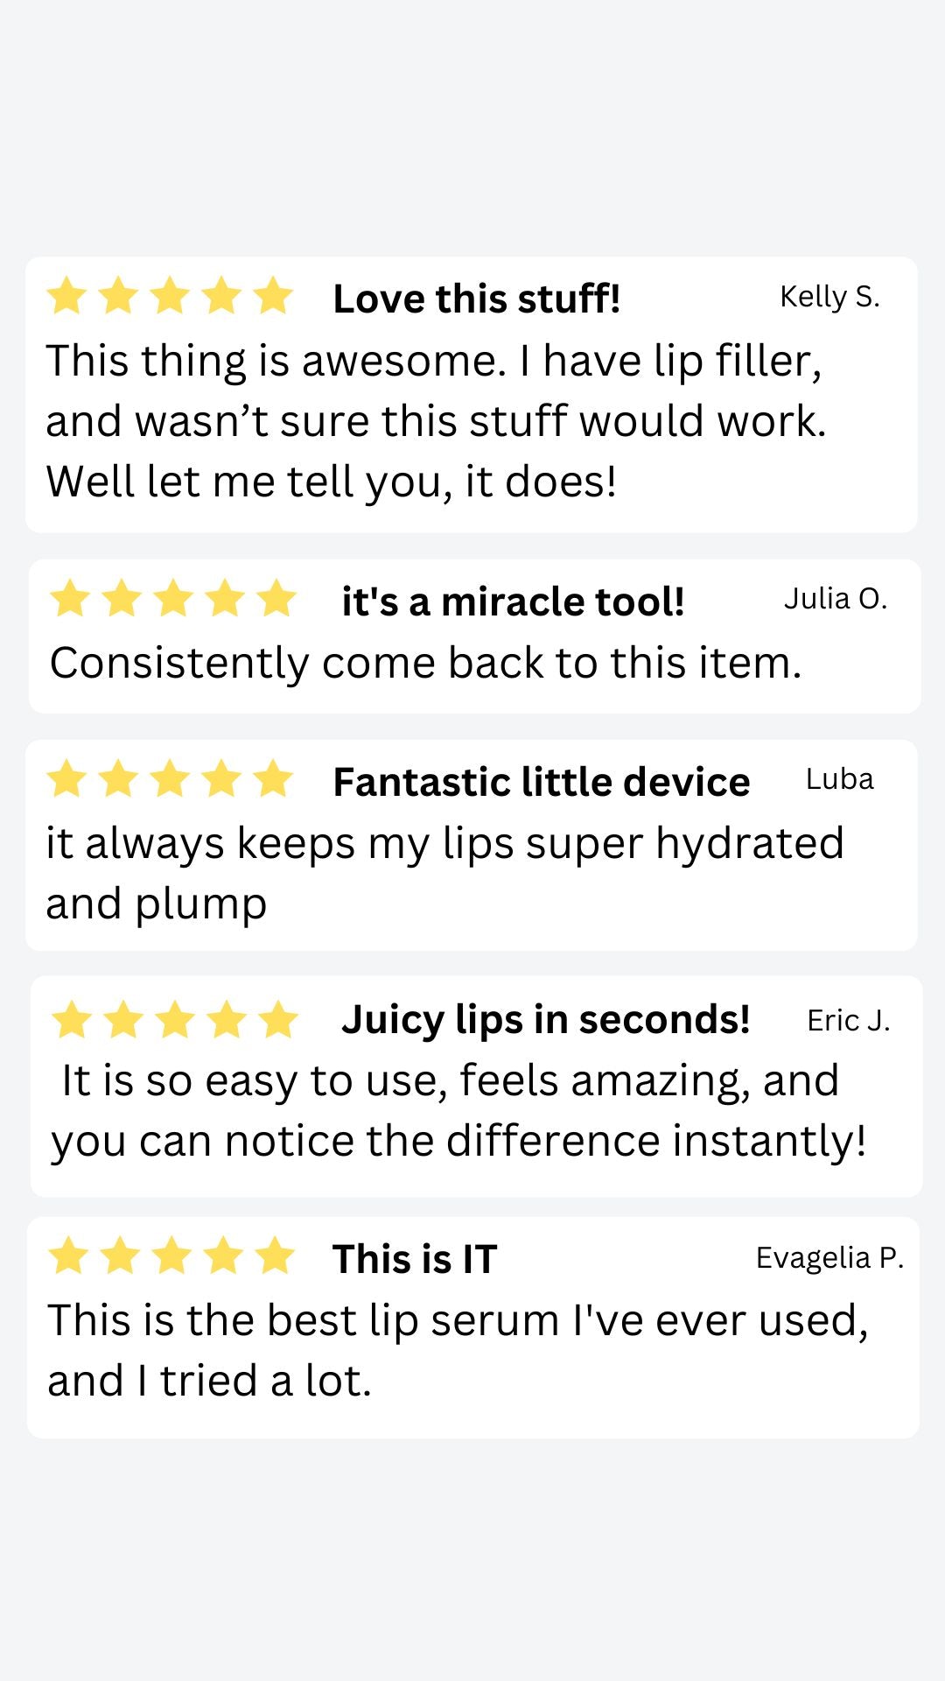
Task: Click first star of Luba's review
Action: 66,779
